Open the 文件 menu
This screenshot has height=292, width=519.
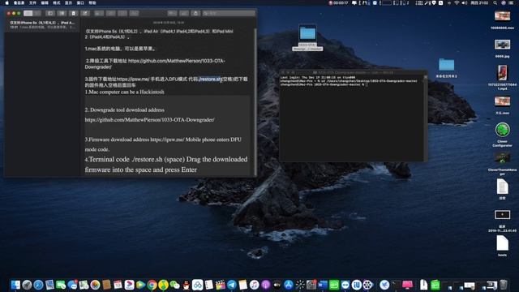32,2
